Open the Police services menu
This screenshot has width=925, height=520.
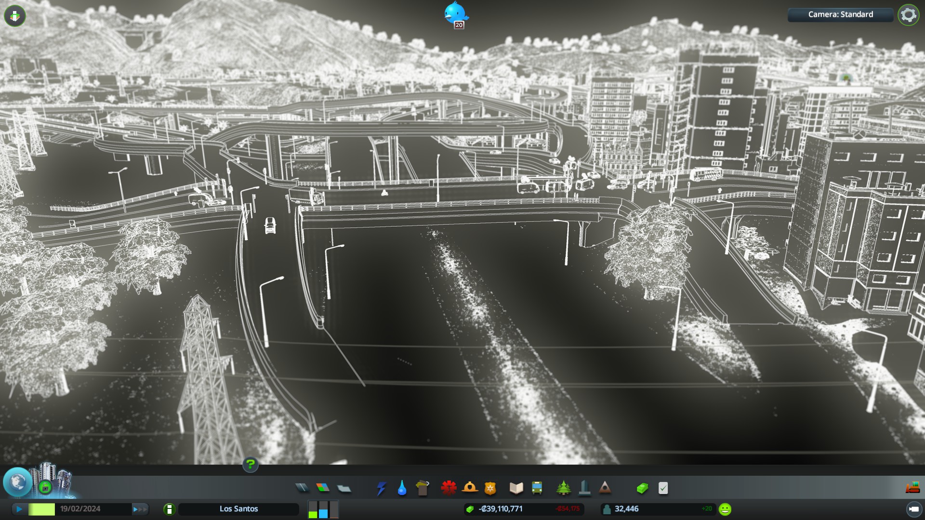coord(490,488)
